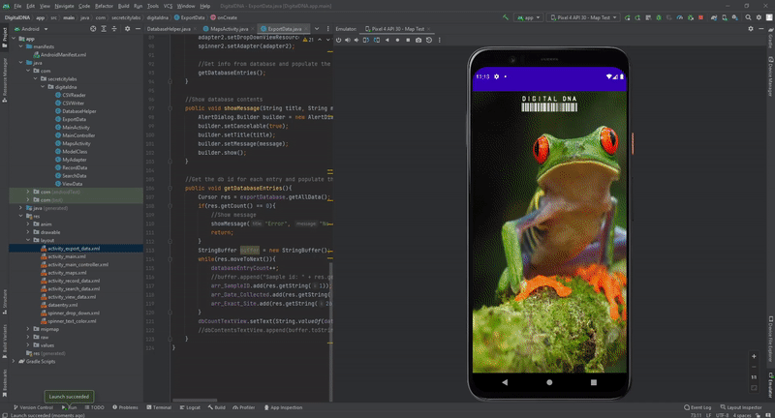Screen dimensions: 775x418
Task: Show hidden editor tabs dropdown arrow
Action: tap(317, 29)
